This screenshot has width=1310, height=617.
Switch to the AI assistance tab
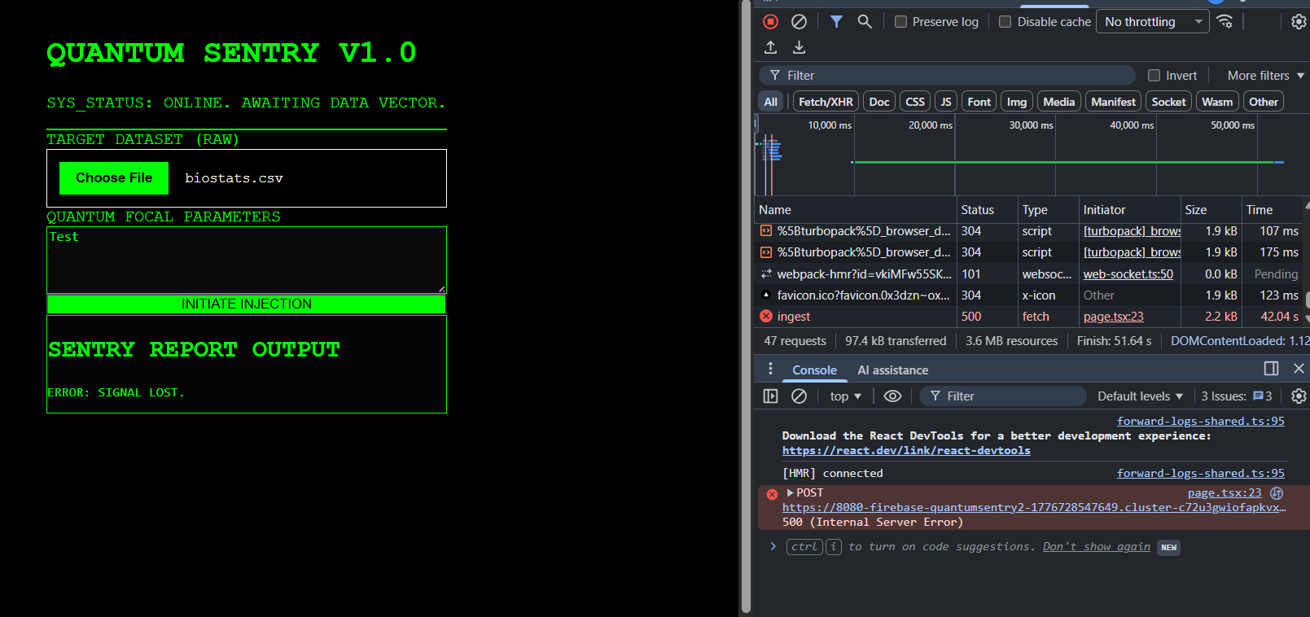(892, 370)
